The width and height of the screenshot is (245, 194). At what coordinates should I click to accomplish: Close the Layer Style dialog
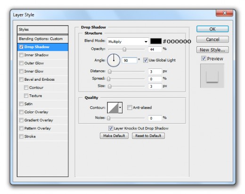[x=224, y=13]
